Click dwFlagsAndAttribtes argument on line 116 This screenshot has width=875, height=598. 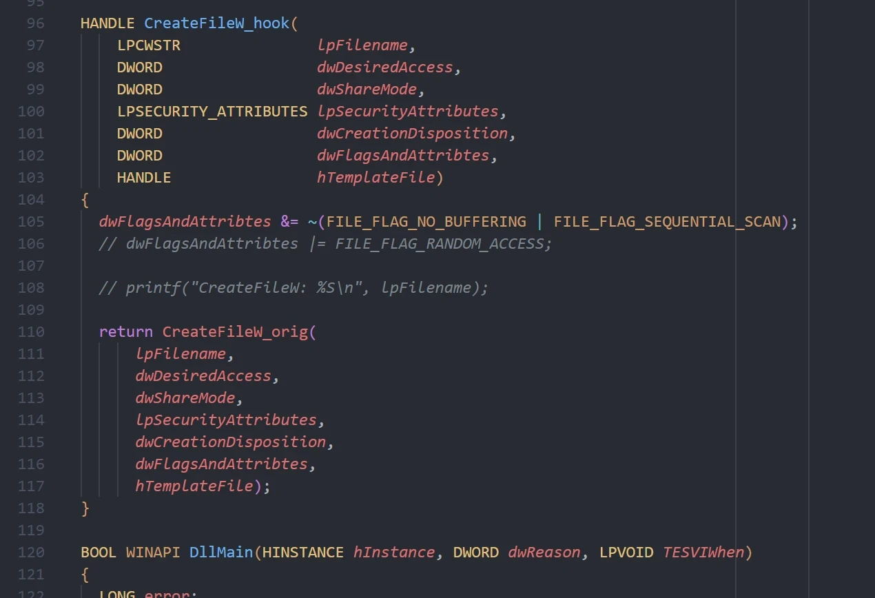[x=221, y=464]
